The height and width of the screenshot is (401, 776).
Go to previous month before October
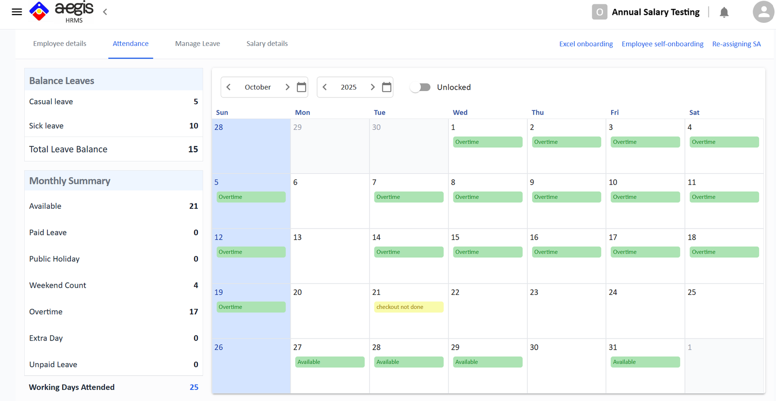click(228, 87)
